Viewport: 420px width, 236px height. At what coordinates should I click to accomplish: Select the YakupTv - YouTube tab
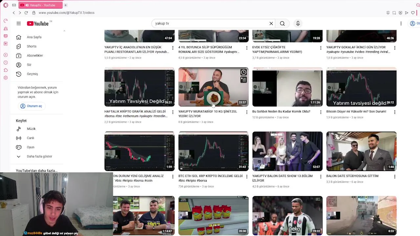click(x=40, y=5)
